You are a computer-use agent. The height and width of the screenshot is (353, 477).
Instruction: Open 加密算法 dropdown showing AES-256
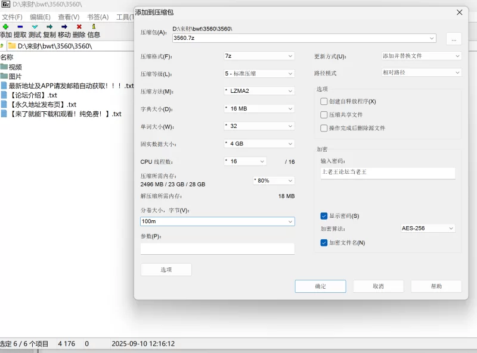(x=428, y=228)
